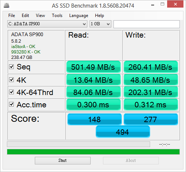
Task: Open the Help menu
Action: click(99, 16)
